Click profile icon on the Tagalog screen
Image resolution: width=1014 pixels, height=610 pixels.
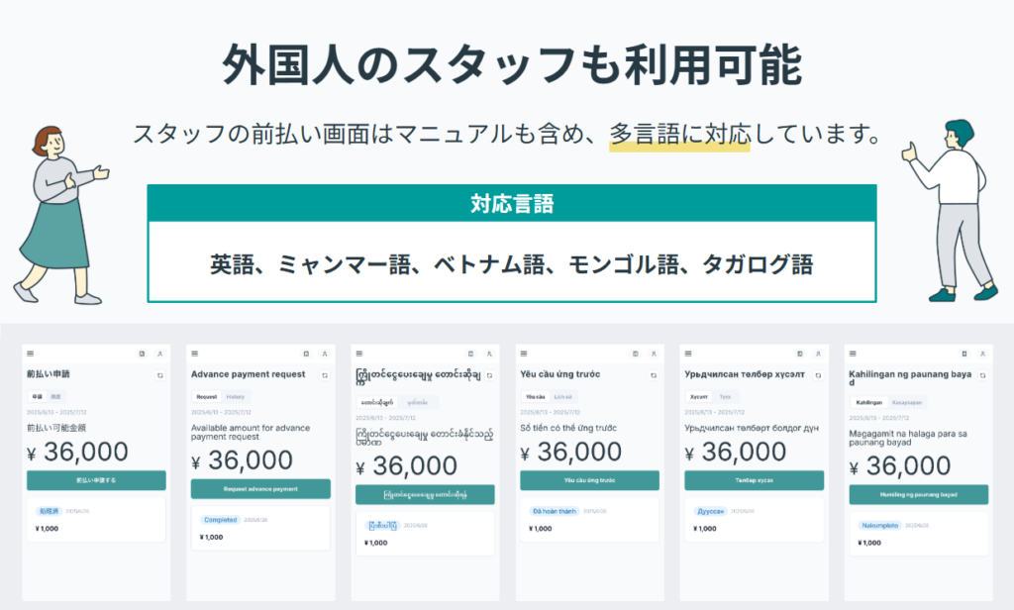(x=981, y=354)
